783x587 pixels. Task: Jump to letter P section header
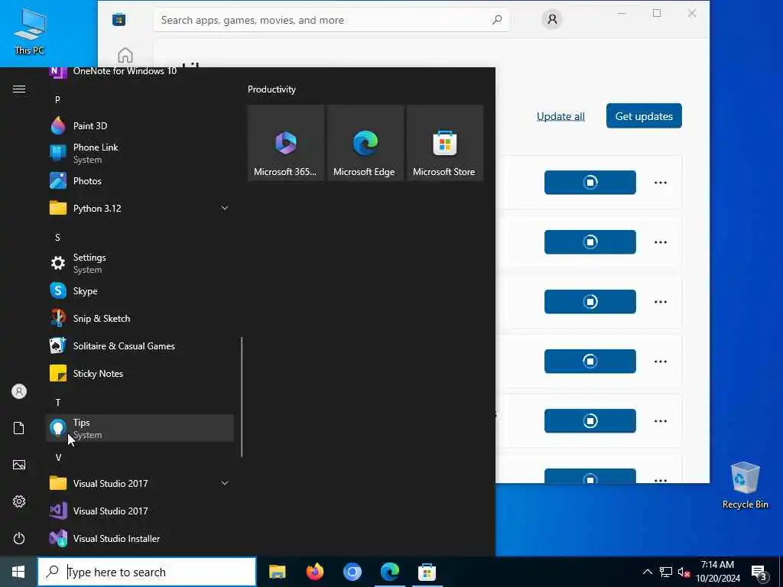57,99
